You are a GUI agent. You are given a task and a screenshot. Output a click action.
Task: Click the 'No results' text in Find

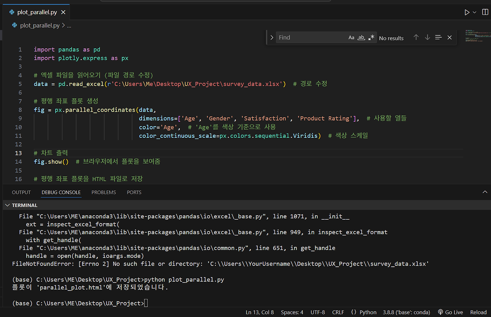391,38
